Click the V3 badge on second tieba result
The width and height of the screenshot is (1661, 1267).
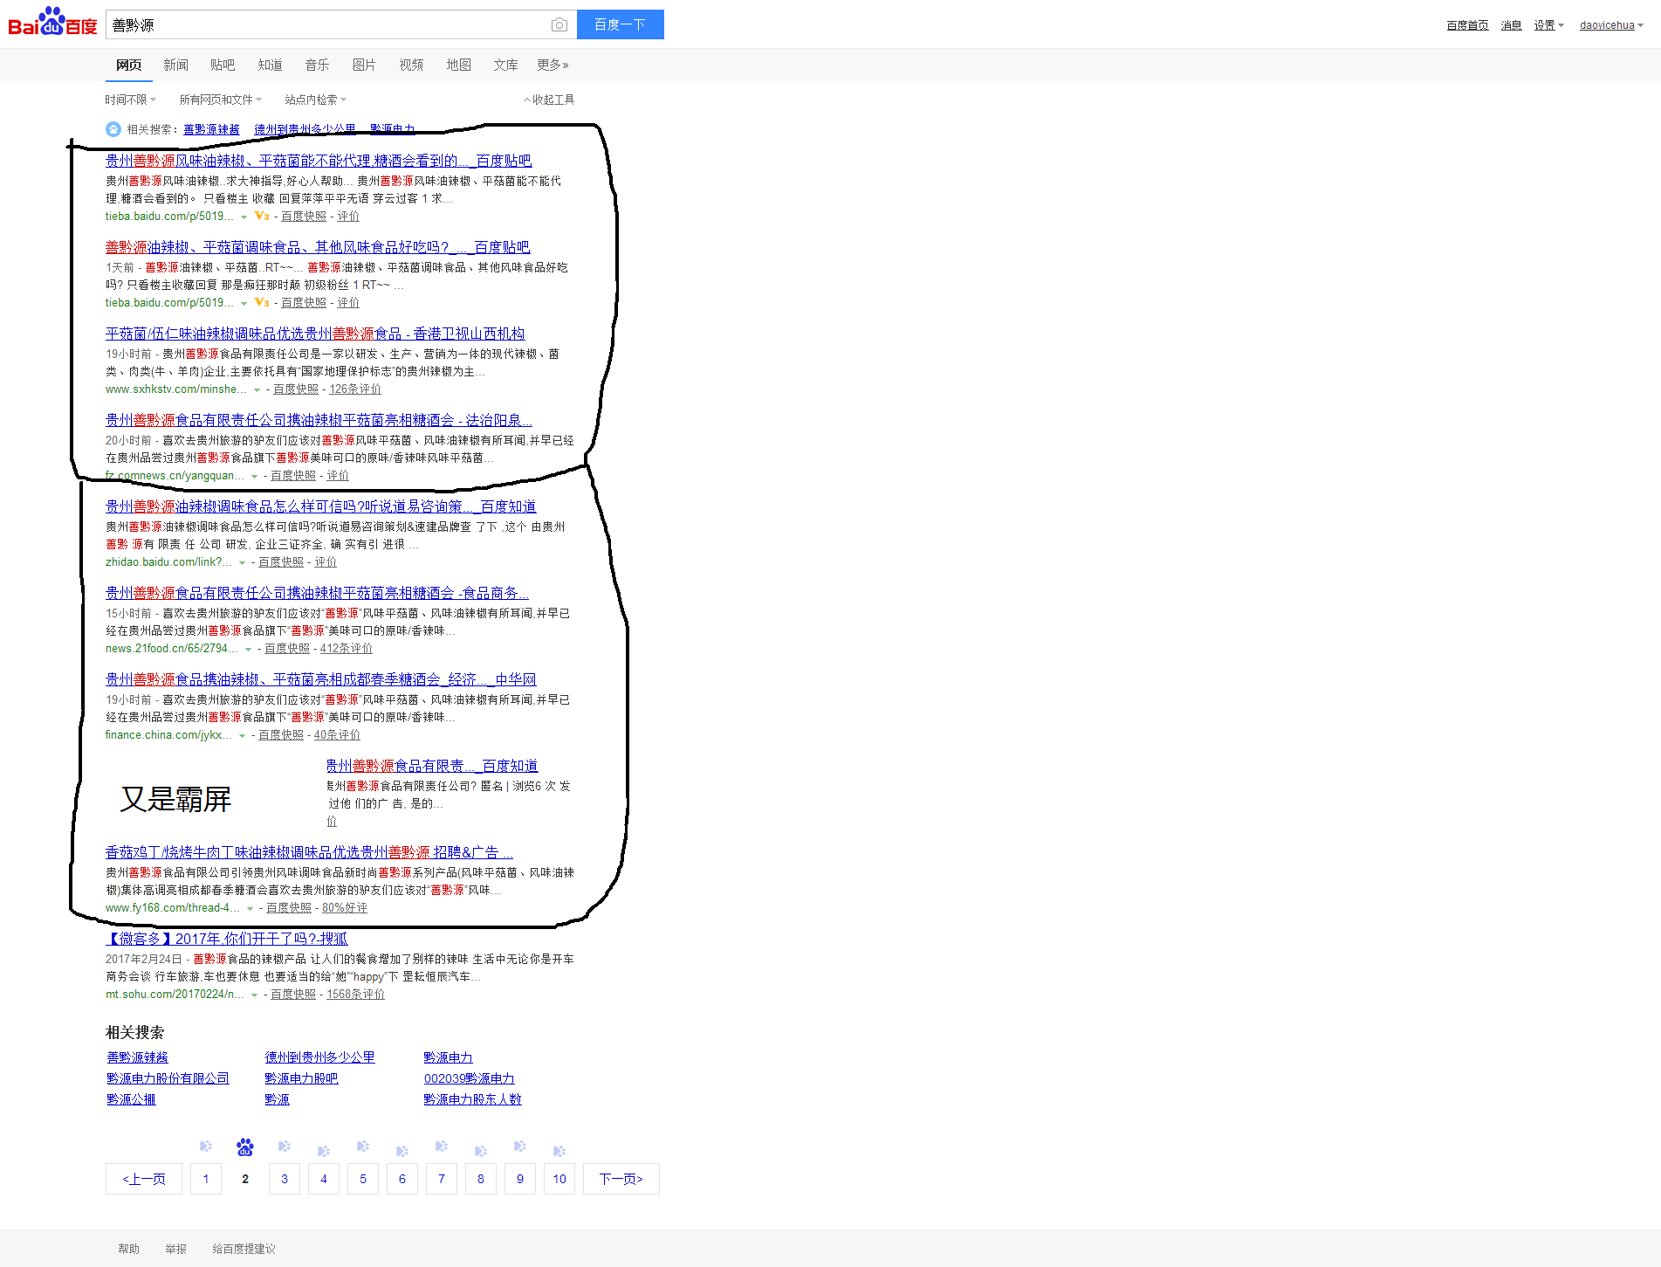[262, 302]
